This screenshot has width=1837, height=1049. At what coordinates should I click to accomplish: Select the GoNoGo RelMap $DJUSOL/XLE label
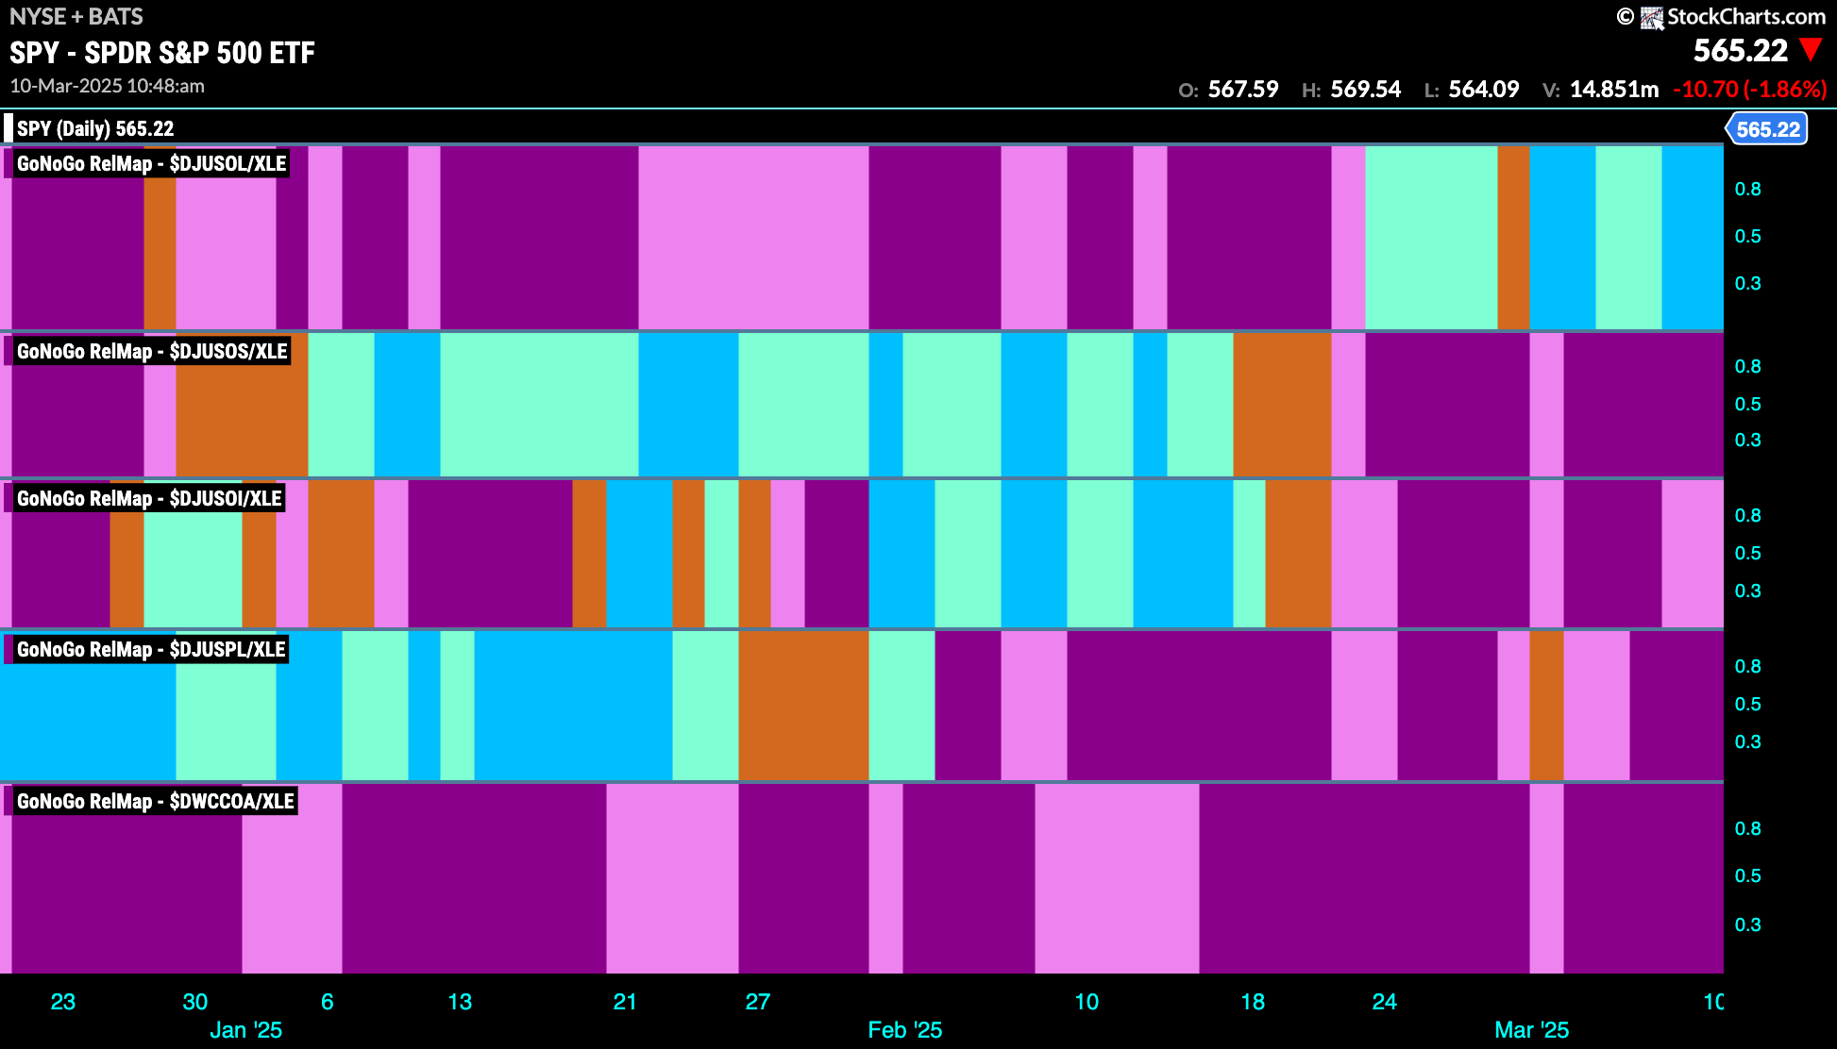tap(151, 163)
